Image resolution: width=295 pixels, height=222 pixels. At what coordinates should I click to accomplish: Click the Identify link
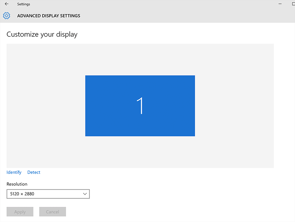14,172
